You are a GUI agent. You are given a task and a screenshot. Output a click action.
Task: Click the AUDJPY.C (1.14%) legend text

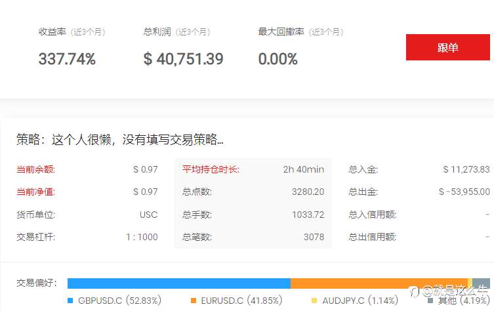click(x=360, y=301)
